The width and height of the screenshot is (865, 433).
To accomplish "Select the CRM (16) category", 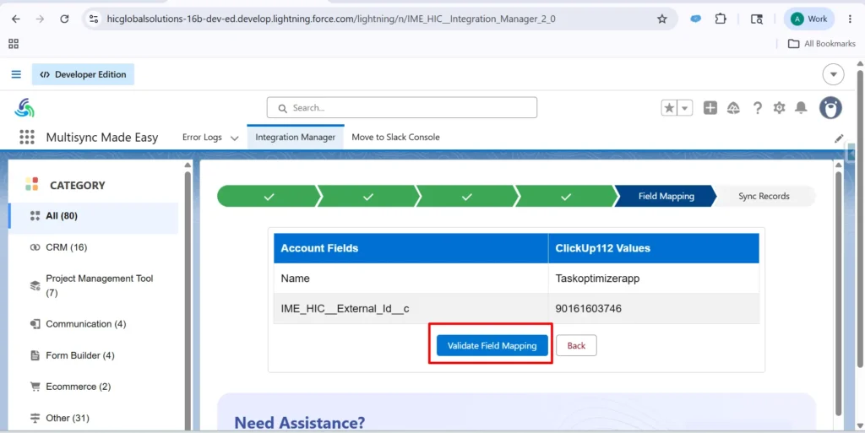I will [x=93, y=247].
